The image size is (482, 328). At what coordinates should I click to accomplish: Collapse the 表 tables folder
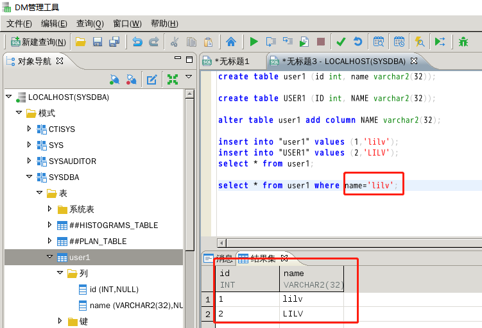(x=39, y=193)
